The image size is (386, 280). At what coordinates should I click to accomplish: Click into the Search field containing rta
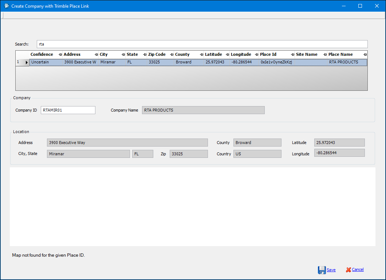click(x=202, y=44)
